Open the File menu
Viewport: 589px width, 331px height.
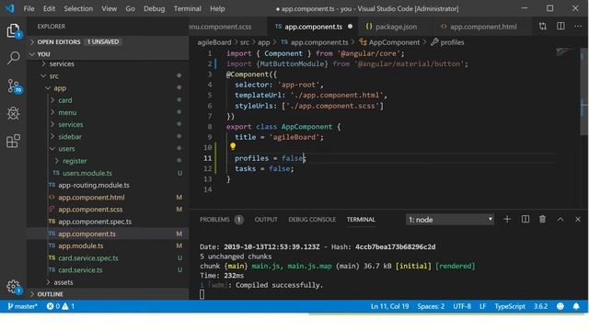[29, 8]
